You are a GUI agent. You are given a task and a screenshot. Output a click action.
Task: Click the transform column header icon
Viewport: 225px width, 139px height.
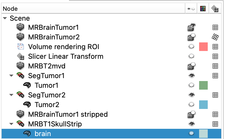click(215, 9)
